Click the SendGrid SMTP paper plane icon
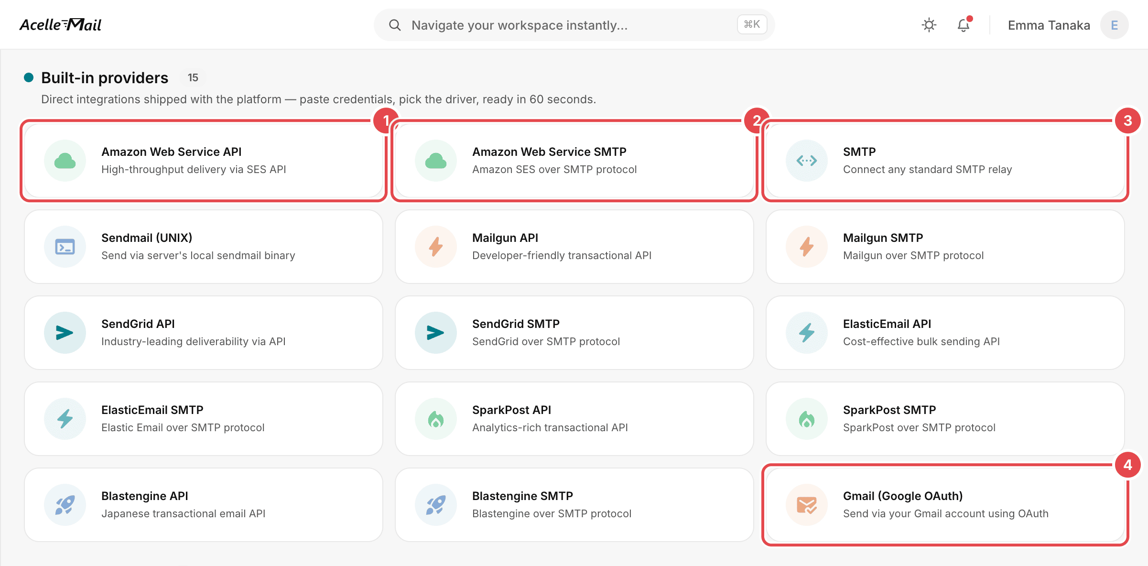1148x566 pixels. (x=436, y=333)
